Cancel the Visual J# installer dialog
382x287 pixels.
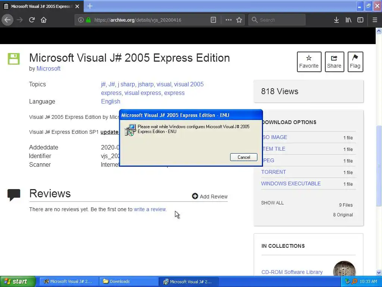click(244, 157)
